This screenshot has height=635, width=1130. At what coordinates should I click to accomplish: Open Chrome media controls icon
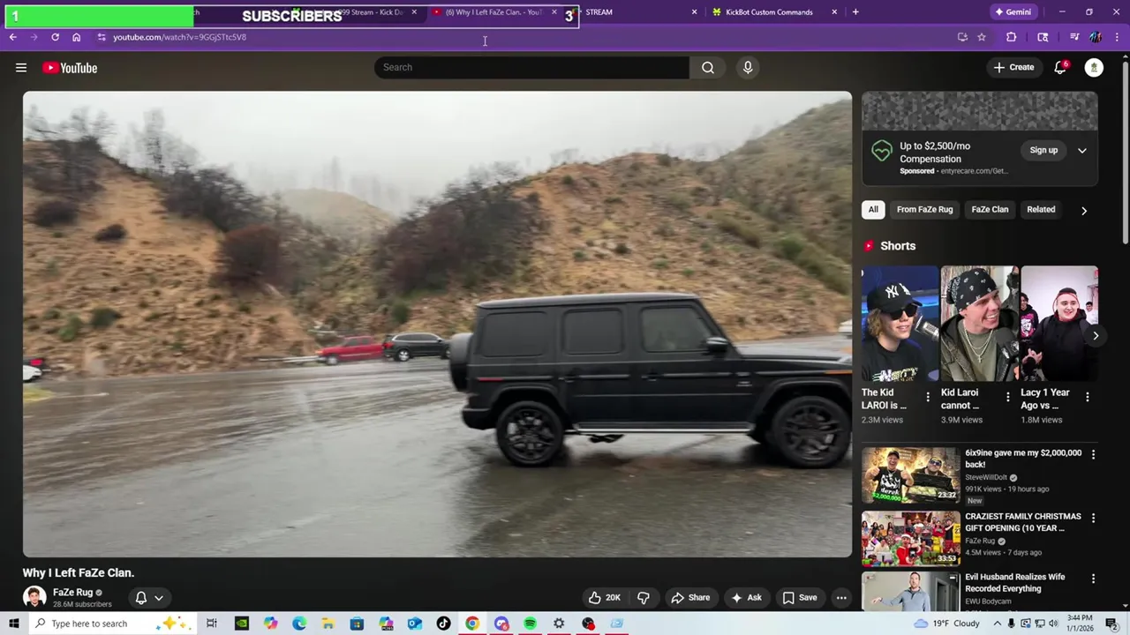(x=1074, y=37)
